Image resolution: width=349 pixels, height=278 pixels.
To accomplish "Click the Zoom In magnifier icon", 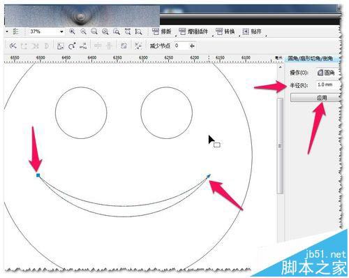I will [x=73, y=31].
